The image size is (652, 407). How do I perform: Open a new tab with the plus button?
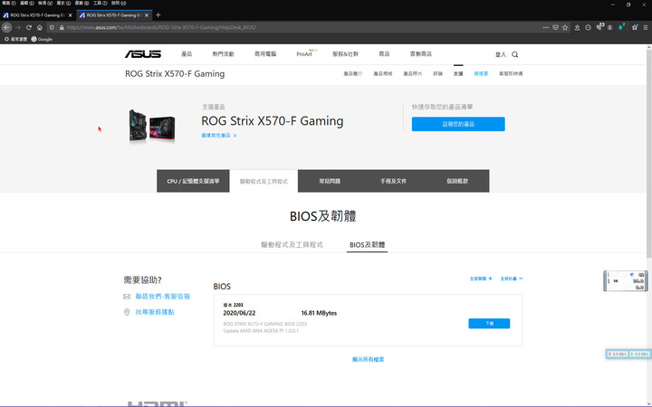(158, 15)
